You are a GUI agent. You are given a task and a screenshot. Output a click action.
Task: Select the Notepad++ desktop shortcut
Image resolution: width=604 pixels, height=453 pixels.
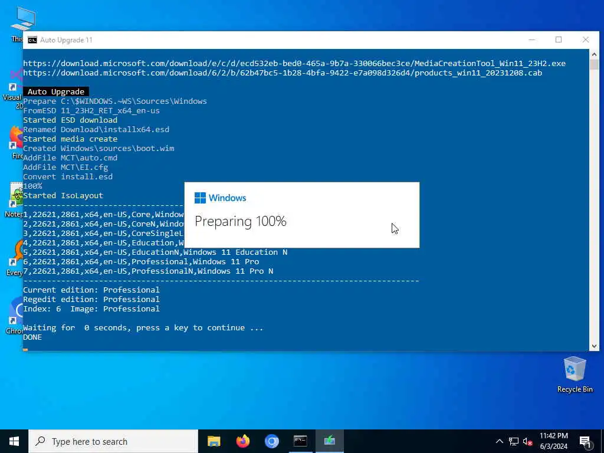tap(15, 199)
